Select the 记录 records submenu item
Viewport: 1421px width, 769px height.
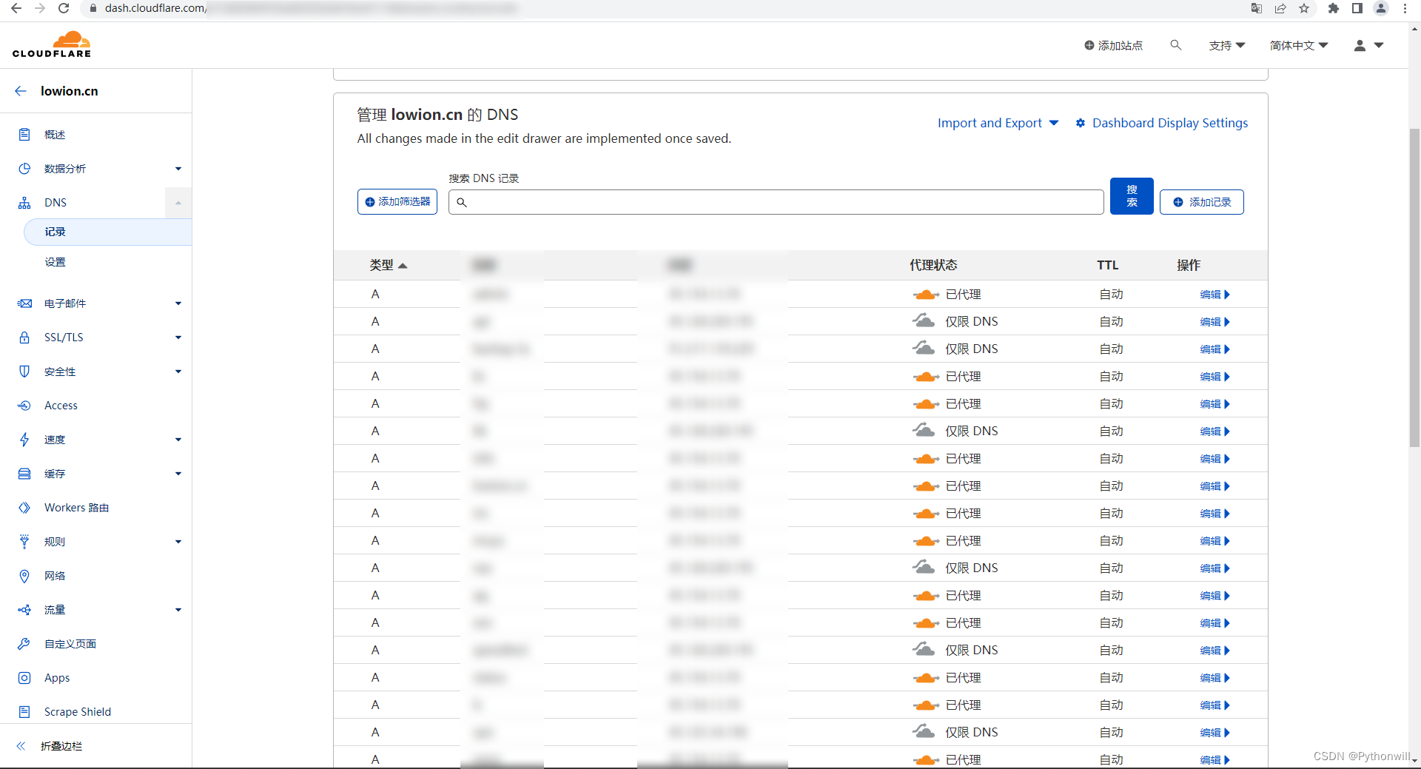pos(107,232)
